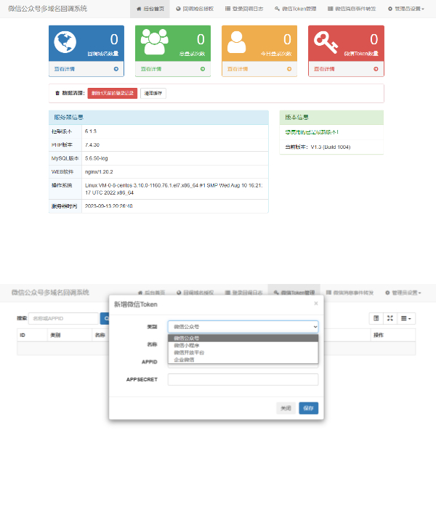The height and width of the screenshot is (528, 436).
Task: Choose 企业微信 from the dropdown list
Action: (x=184, y=360)
